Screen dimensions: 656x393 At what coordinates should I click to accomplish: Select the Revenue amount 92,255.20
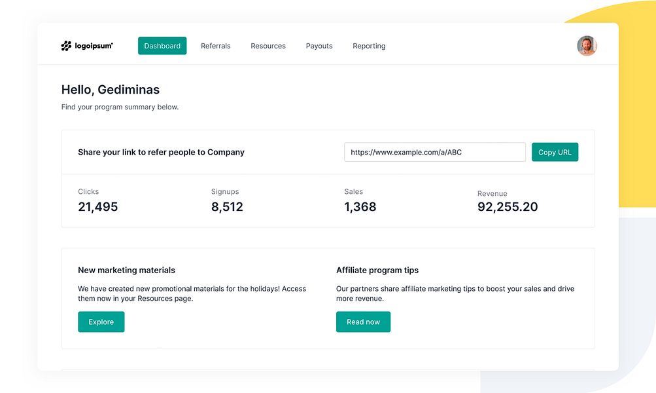[508, 207]
